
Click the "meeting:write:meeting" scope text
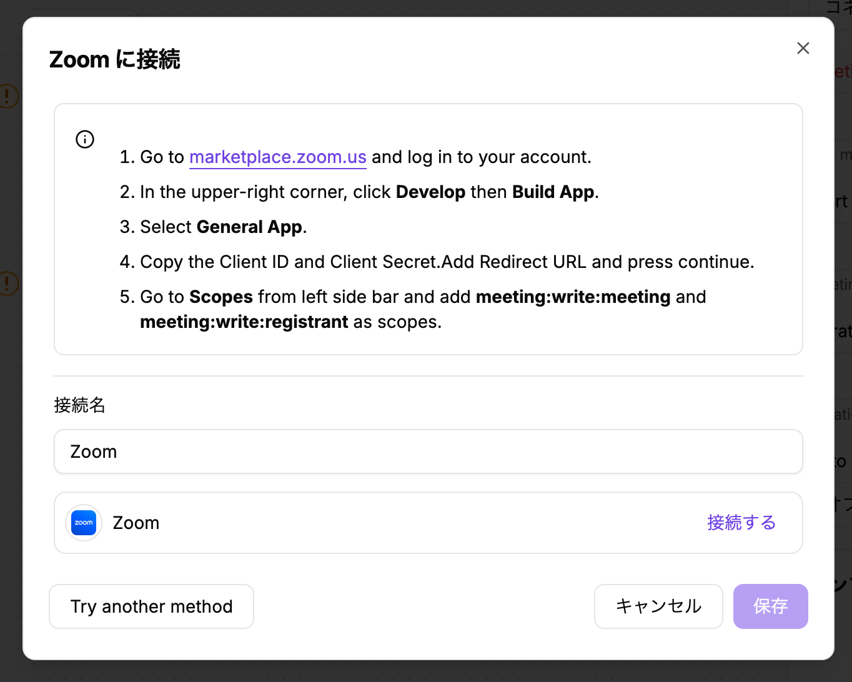[x=573, y=297]
